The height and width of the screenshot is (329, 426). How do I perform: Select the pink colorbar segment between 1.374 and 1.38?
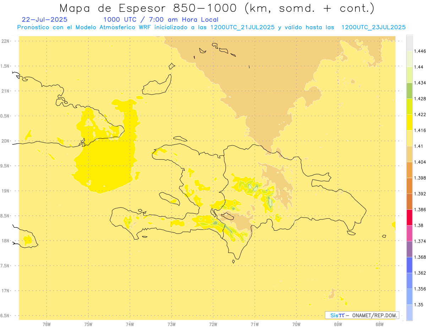(x=409, y=233)
